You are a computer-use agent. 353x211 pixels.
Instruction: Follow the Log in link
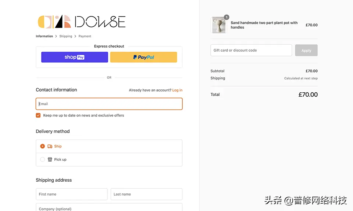(177, 90)
